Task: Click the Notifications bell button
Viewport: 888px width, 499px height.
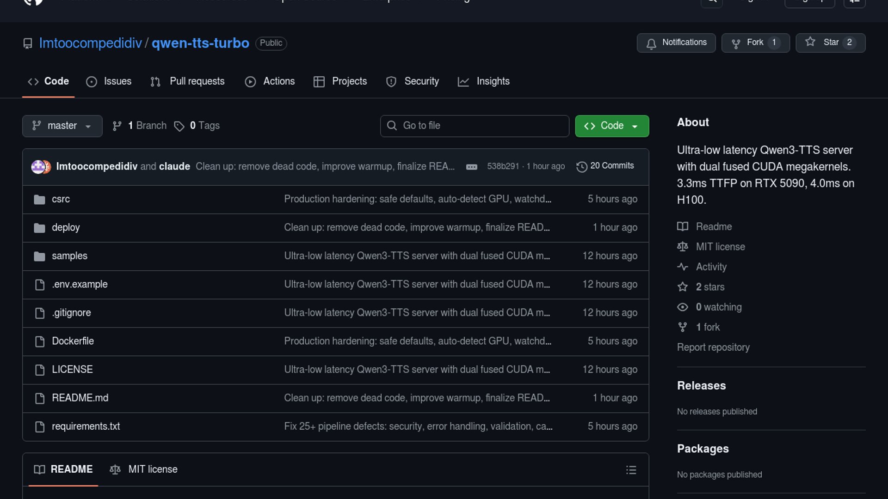Action: coord(676,43)
